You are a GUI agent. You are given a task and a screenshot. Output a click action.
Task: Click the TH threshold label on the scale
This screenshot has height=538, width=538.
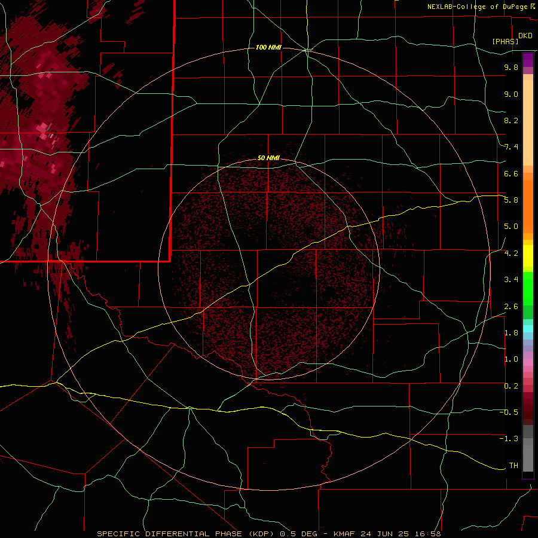coord(513,466)
